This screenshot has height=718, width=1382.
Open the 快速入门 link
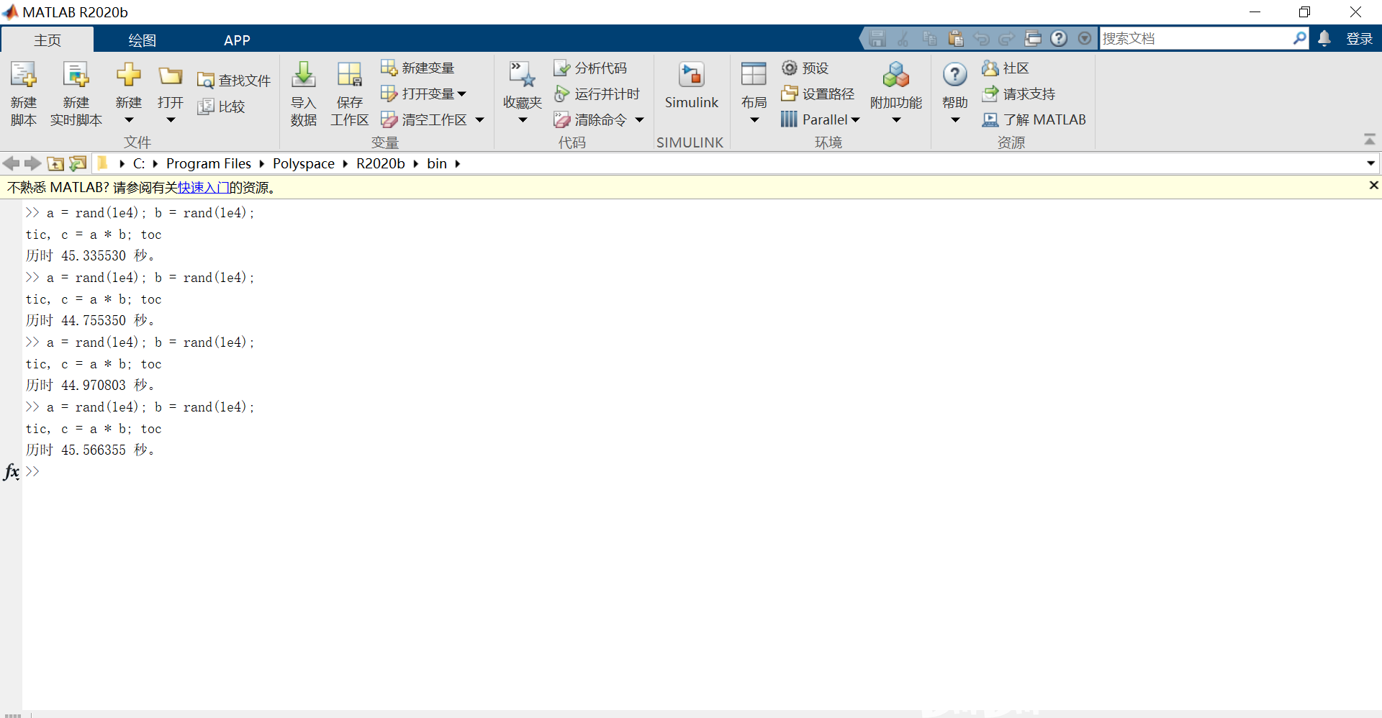(x=204, y=188)
